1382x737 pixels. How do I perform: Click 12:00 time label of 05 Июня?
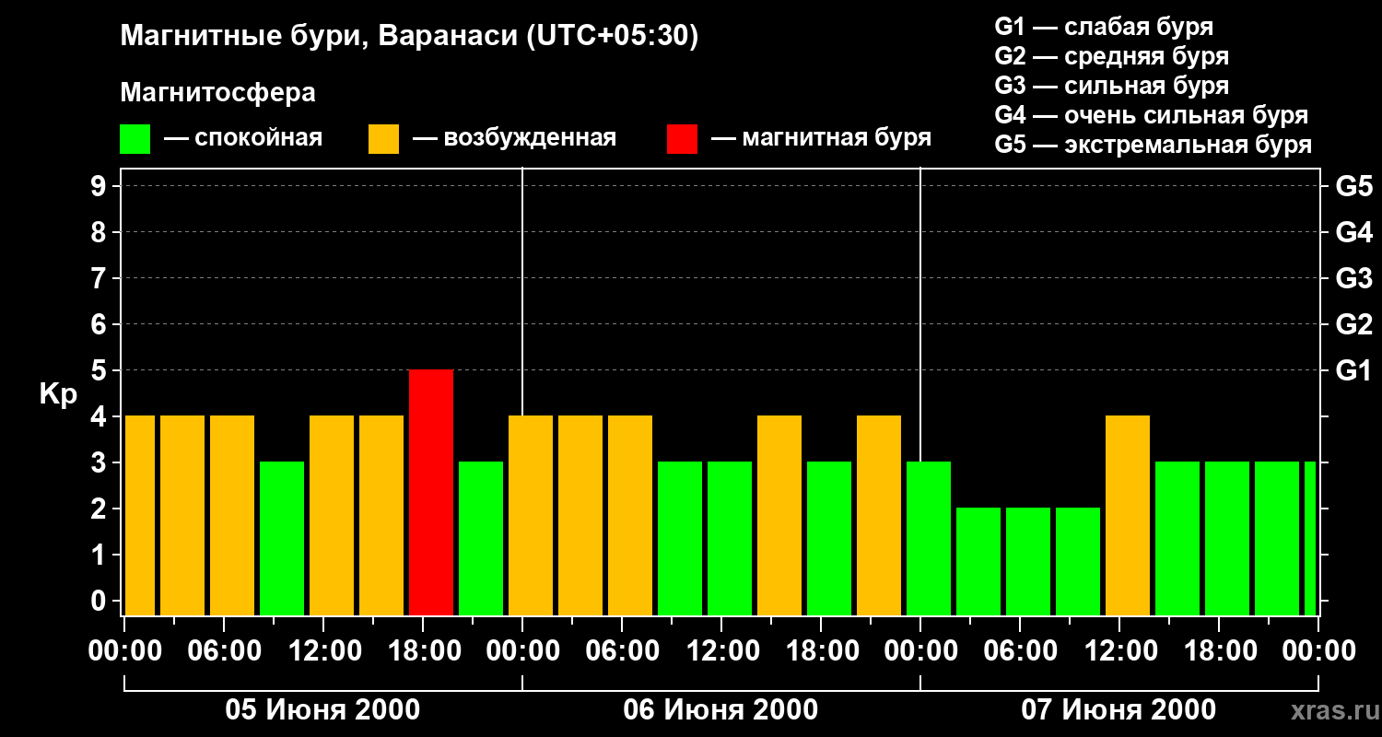pos(323,650)
